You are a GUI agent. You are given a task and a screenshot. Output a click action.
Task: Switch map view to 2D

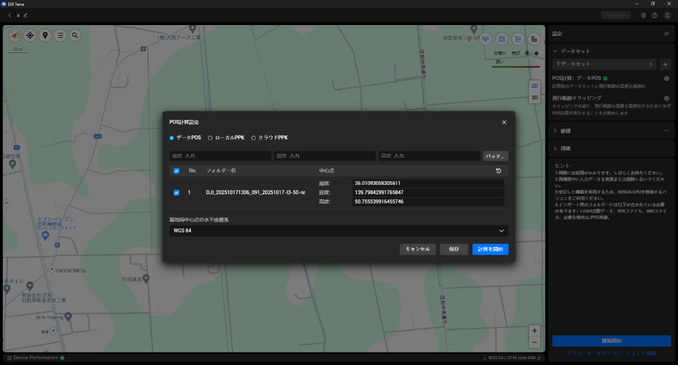pos(535,86)
